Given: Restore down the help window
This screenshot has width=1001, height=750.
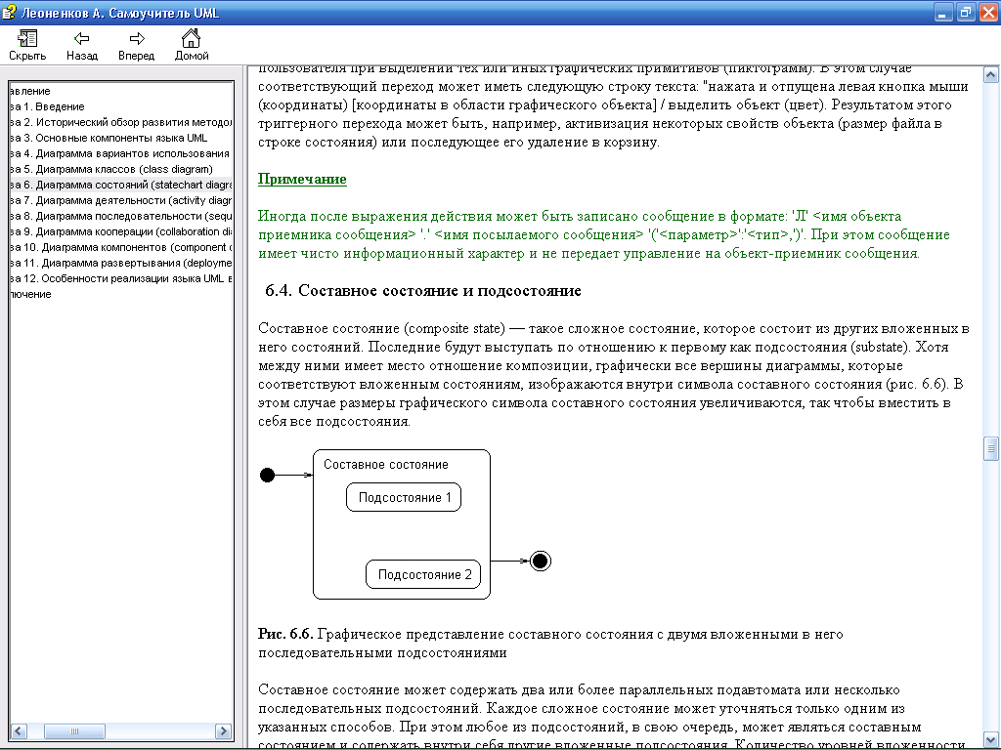Looking at the screenshot, I should point(966,12).
